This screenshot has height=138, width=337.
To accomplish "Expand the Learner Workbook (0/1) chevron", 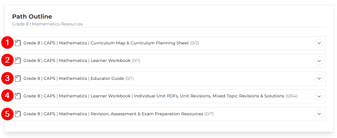I will pyautogui.click(x=319, y=61).
